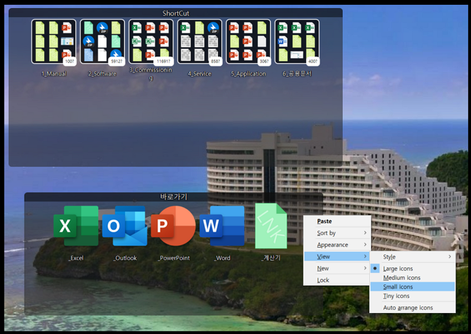Viewport: 471px width, 334px height.
Task: Open the 3_Commissioning folder icon
Action: click(x=151, y=41)
